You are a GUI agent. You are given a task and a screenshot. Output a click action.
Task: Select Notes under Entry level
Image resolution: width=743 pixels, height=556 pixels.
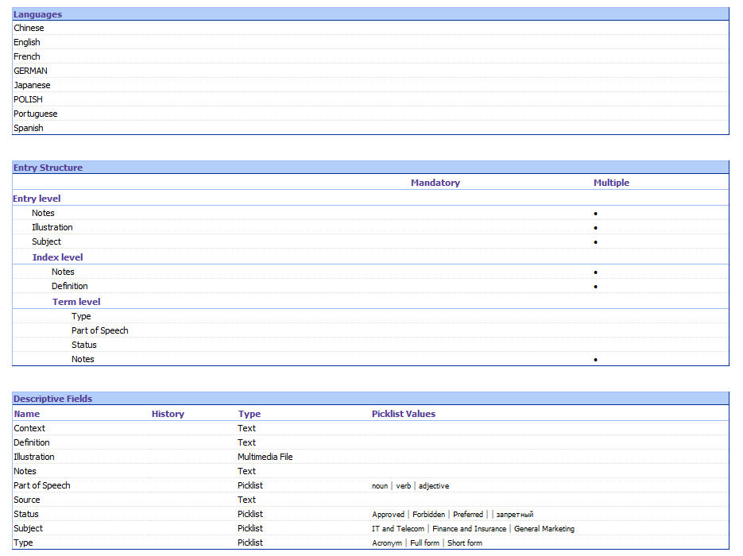click(x=43, y=213)
